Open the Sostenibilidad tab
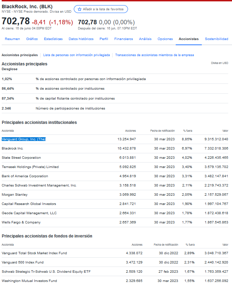The image size is (232, 284). point(217,39)
